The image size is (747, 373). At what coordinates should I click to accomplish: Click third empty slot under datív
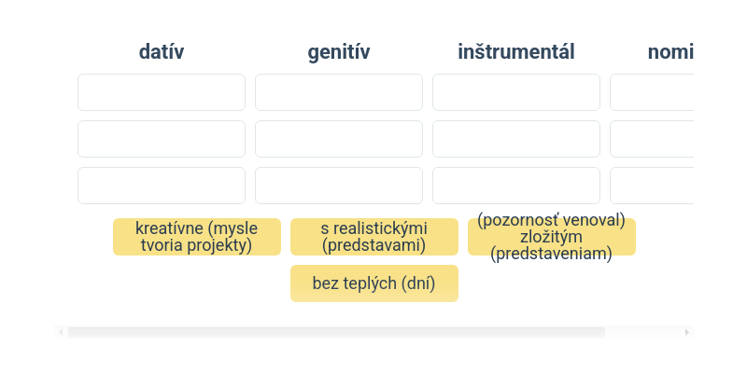[x=162, y=186]
